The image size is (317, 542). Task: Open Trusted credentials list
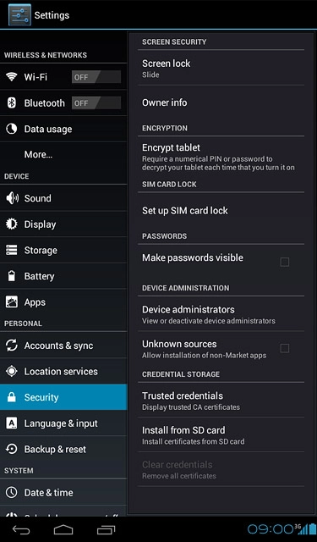(221, 400)
